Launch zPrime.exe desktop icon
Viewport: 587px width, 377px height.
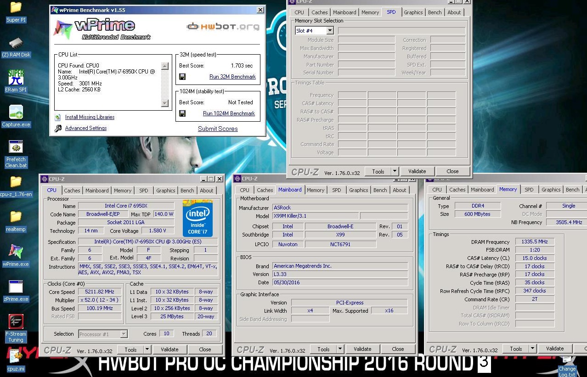pos(16,290)
